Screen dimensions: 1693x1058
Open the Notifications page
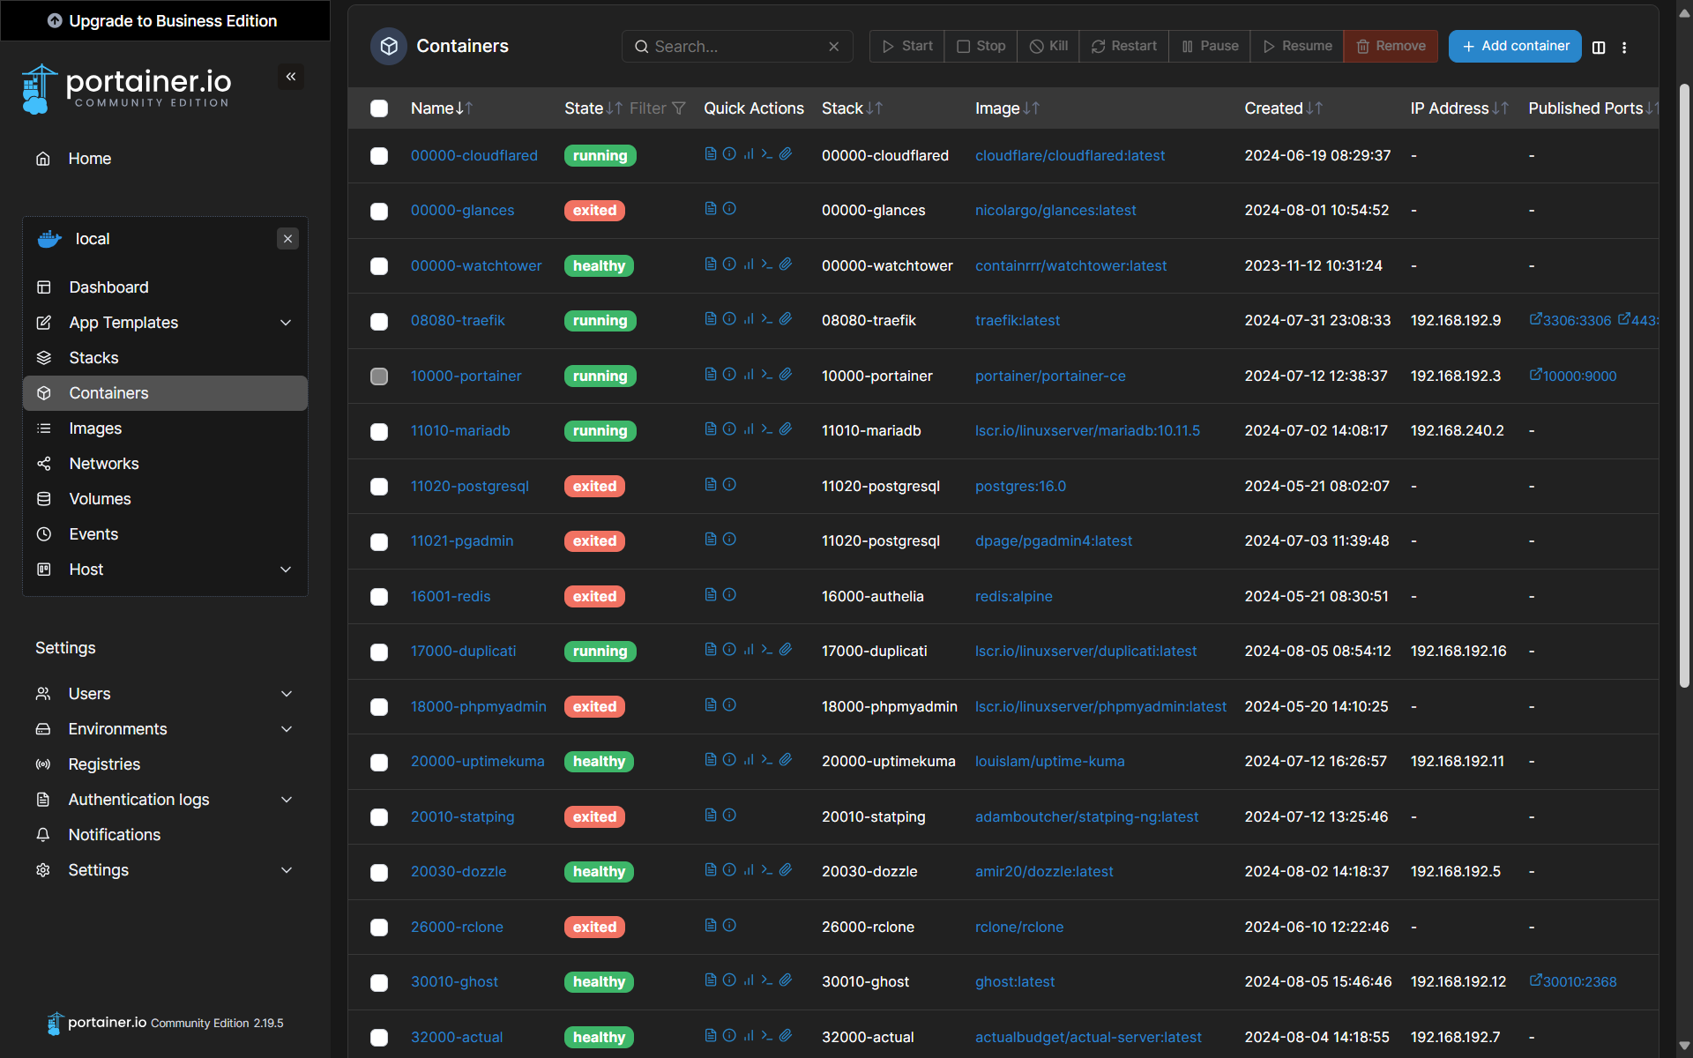(165, 835)
